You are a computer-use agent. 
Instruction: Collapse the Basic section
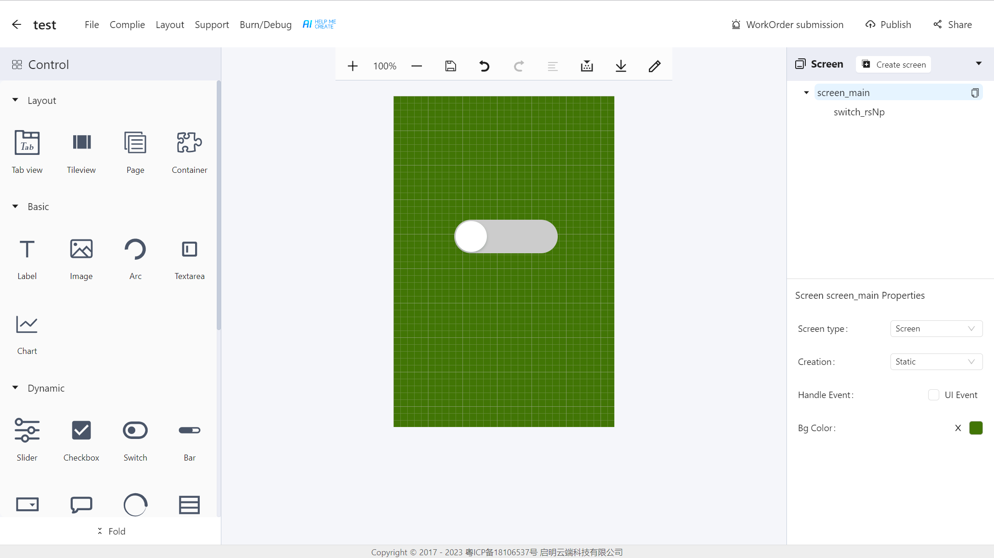point(15,206)
